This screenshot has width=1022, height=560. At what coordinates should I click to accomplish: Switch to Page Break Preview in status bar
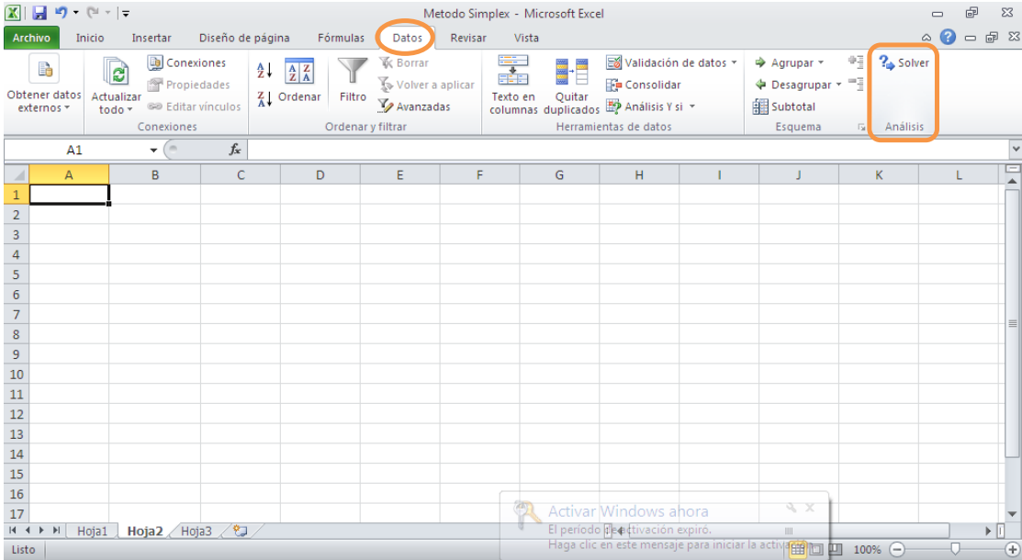tap(835, 550)
